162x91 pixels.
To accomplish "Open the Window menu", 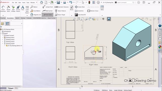I will [x=33, y=3].
